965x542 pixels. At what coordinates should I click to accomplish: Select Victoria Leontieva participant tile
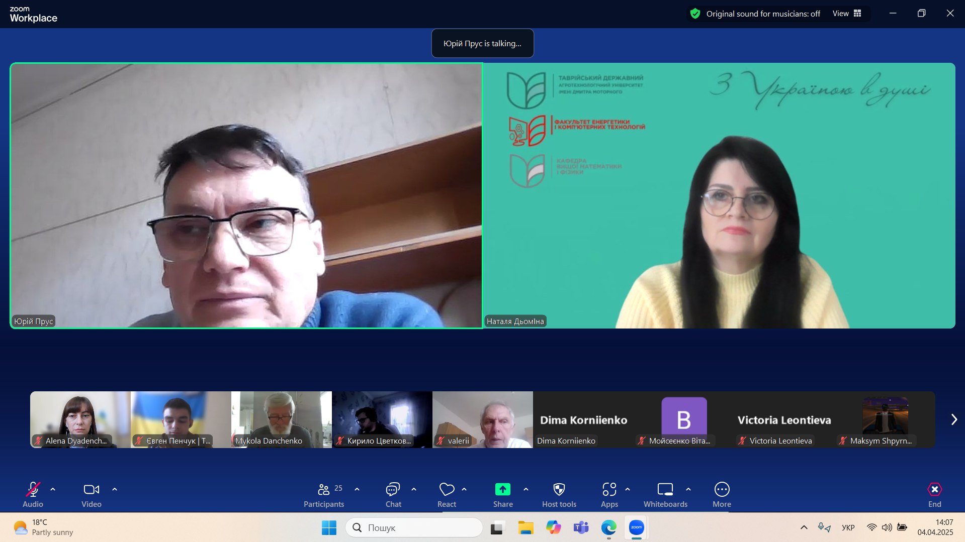click(784, 419)
